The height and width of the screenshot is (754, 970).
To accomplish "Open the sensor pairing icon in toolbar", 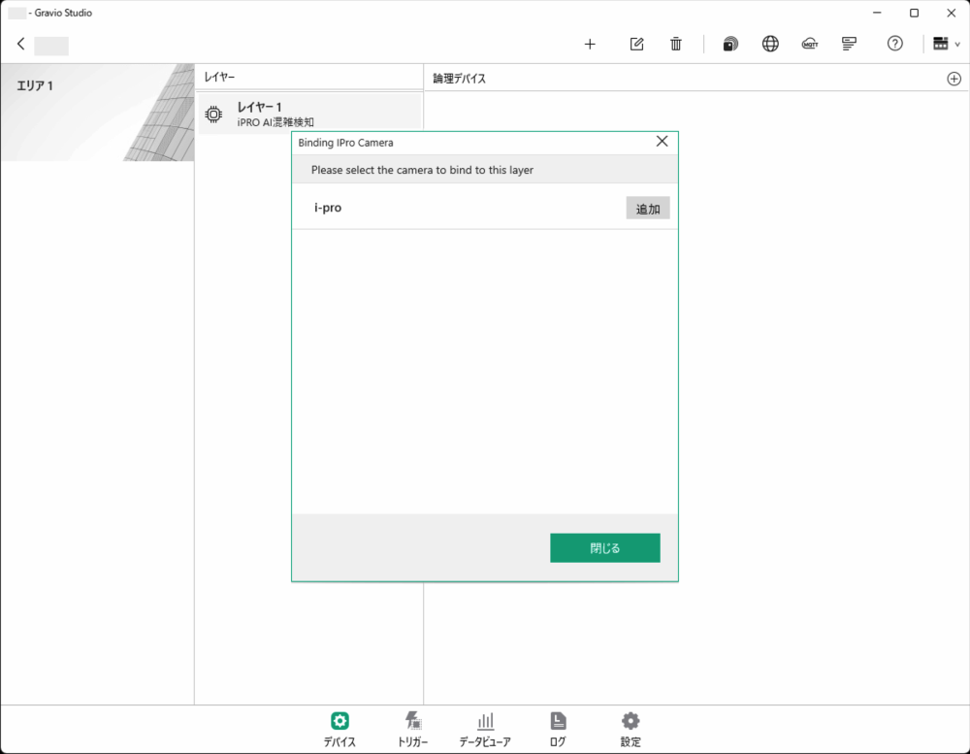I will 730,44.
